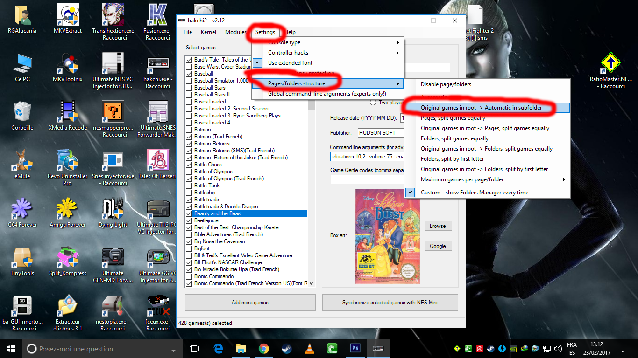Open the RGAlucania desktop folder
This screenshot has width=638, height=358.
tap(22, 19)
